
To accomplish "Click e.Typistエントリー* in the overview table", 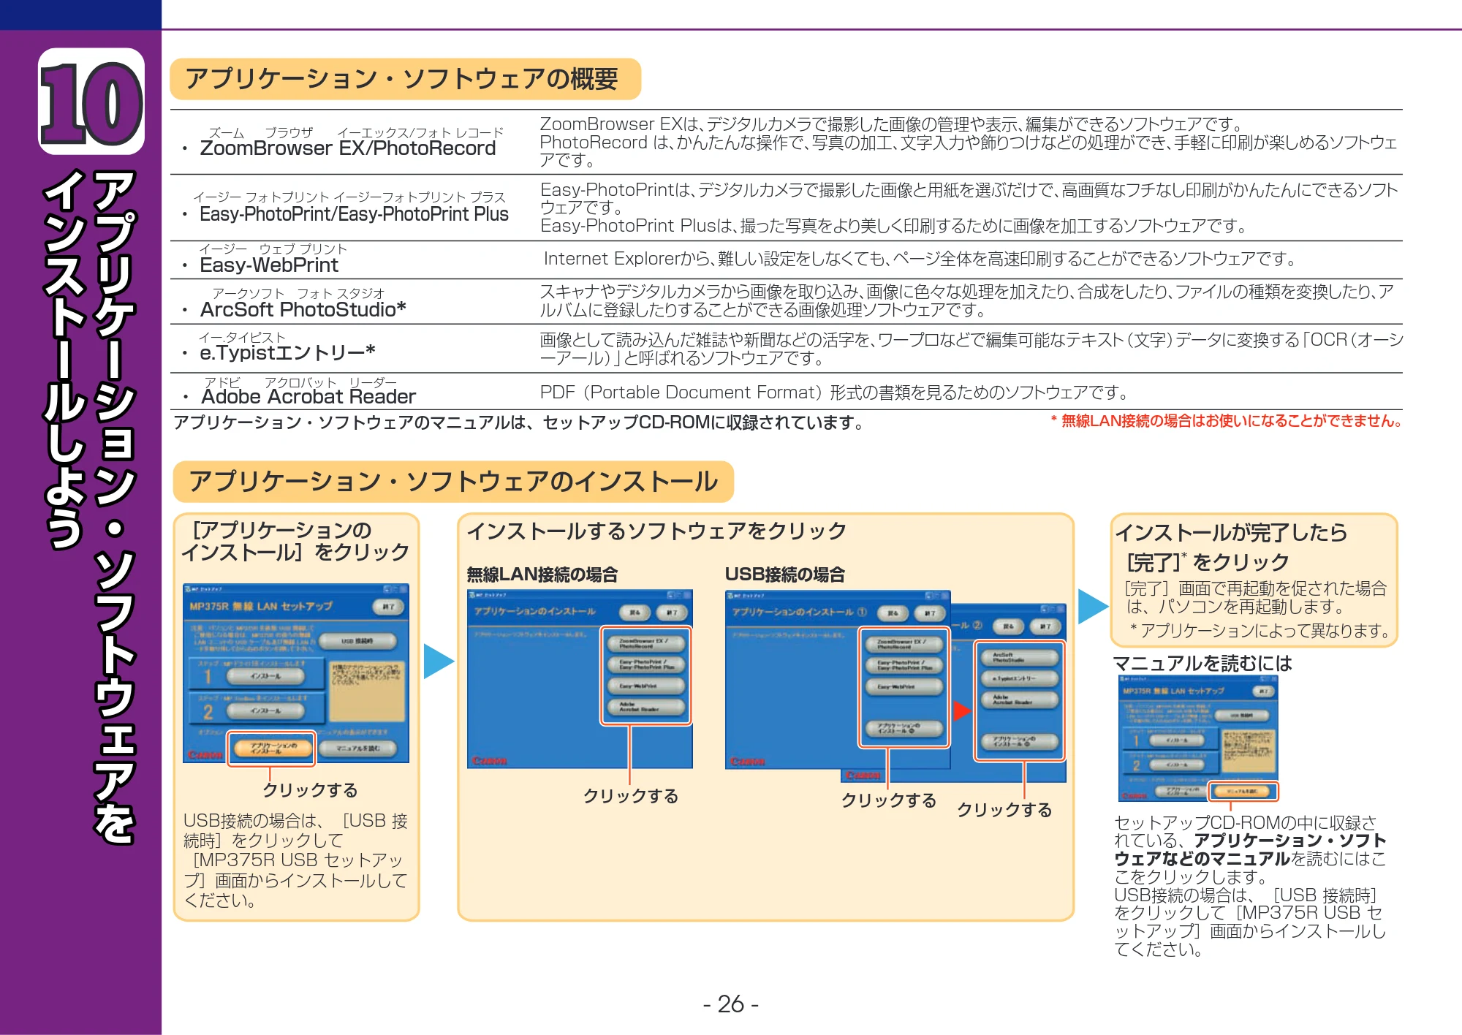I will point(287,352).
